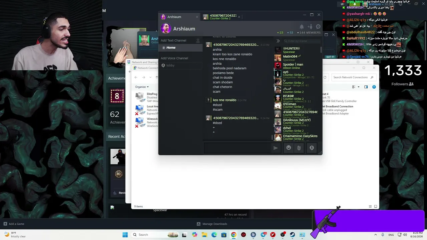Select the Home text channel
The image size is (427, 240).
(180, 48)
